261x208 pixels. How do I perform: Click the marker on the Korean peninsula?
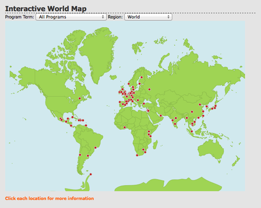coord(207,106)
